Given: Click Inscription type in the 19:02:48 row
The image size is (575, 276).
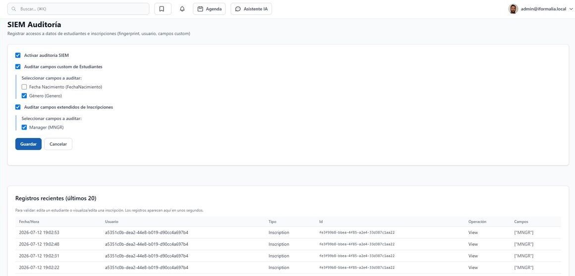Looking at the screenshot, I should click(279, 244).
